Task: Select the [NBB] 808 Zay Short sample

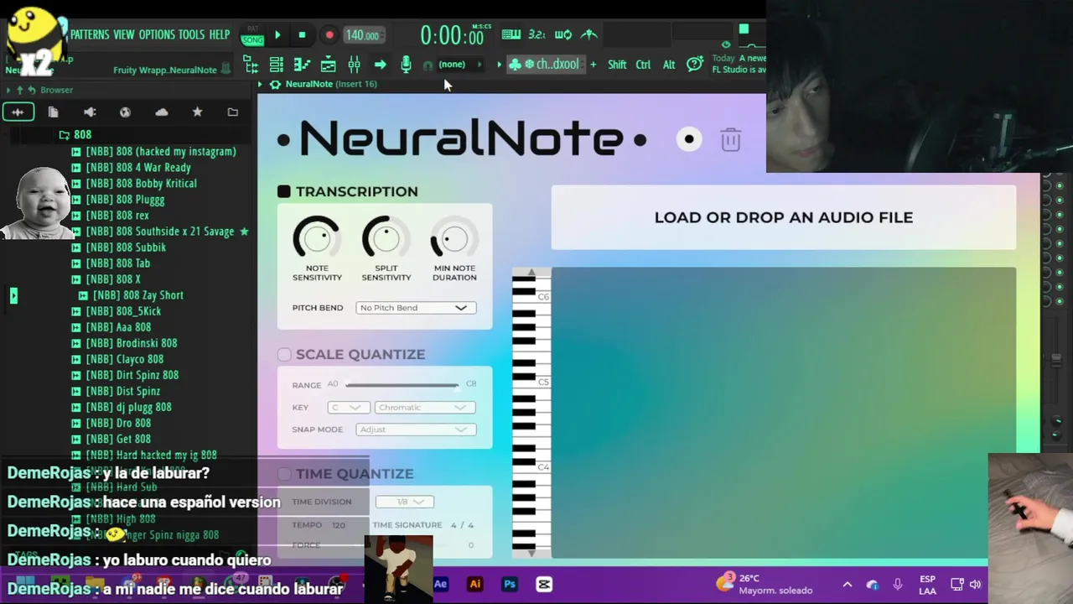Action: click(x=138, y=295)
